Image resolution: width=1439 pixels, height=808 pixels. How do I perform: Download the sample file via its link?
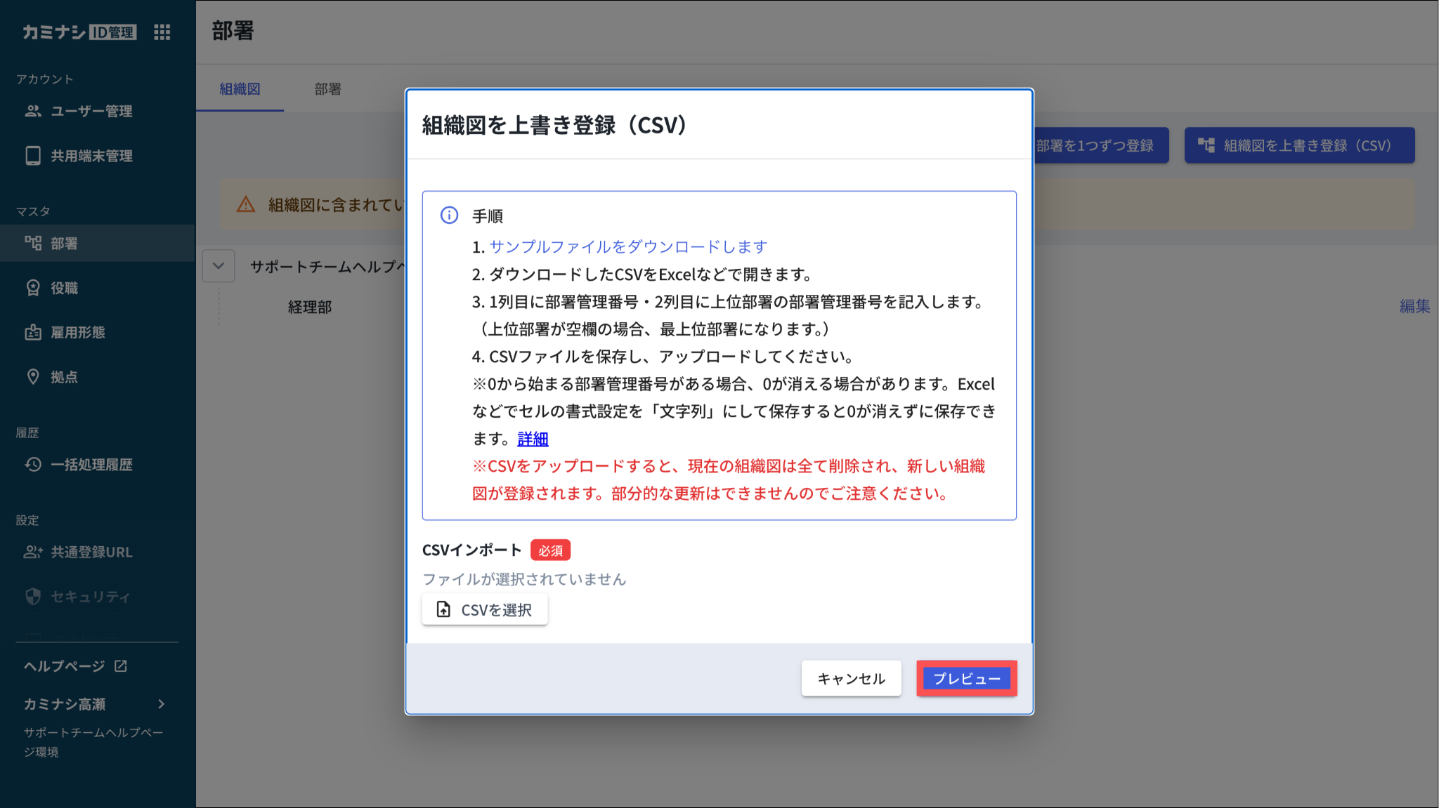(627, 246)
